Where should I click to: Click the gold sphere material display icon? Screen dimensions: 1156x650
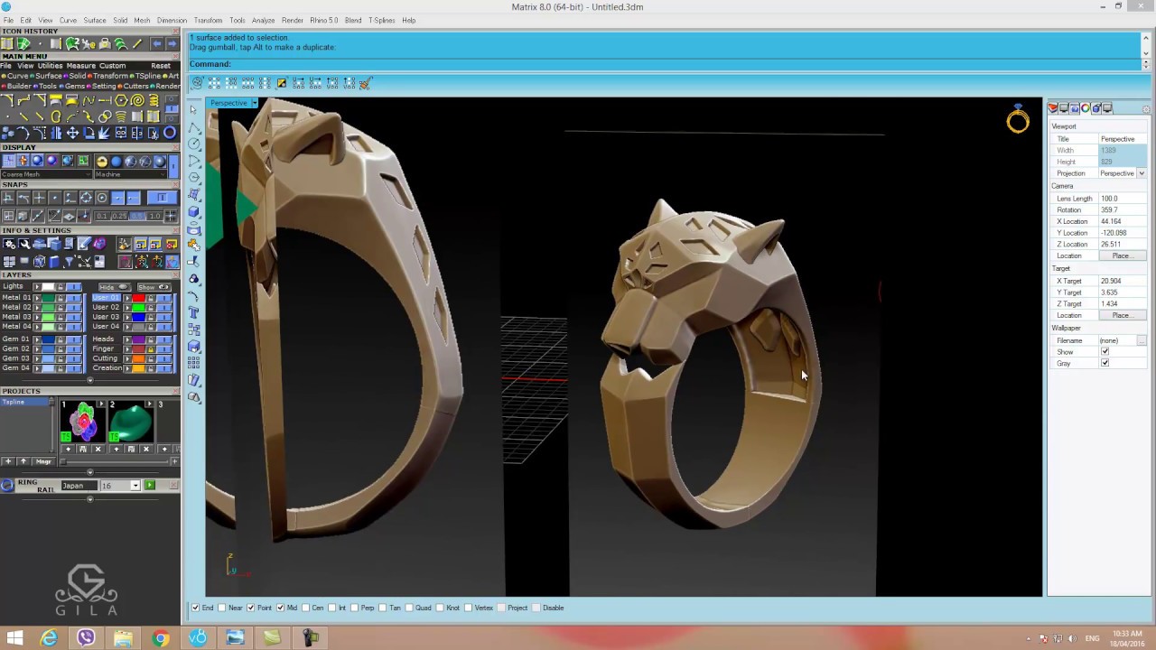101,161
